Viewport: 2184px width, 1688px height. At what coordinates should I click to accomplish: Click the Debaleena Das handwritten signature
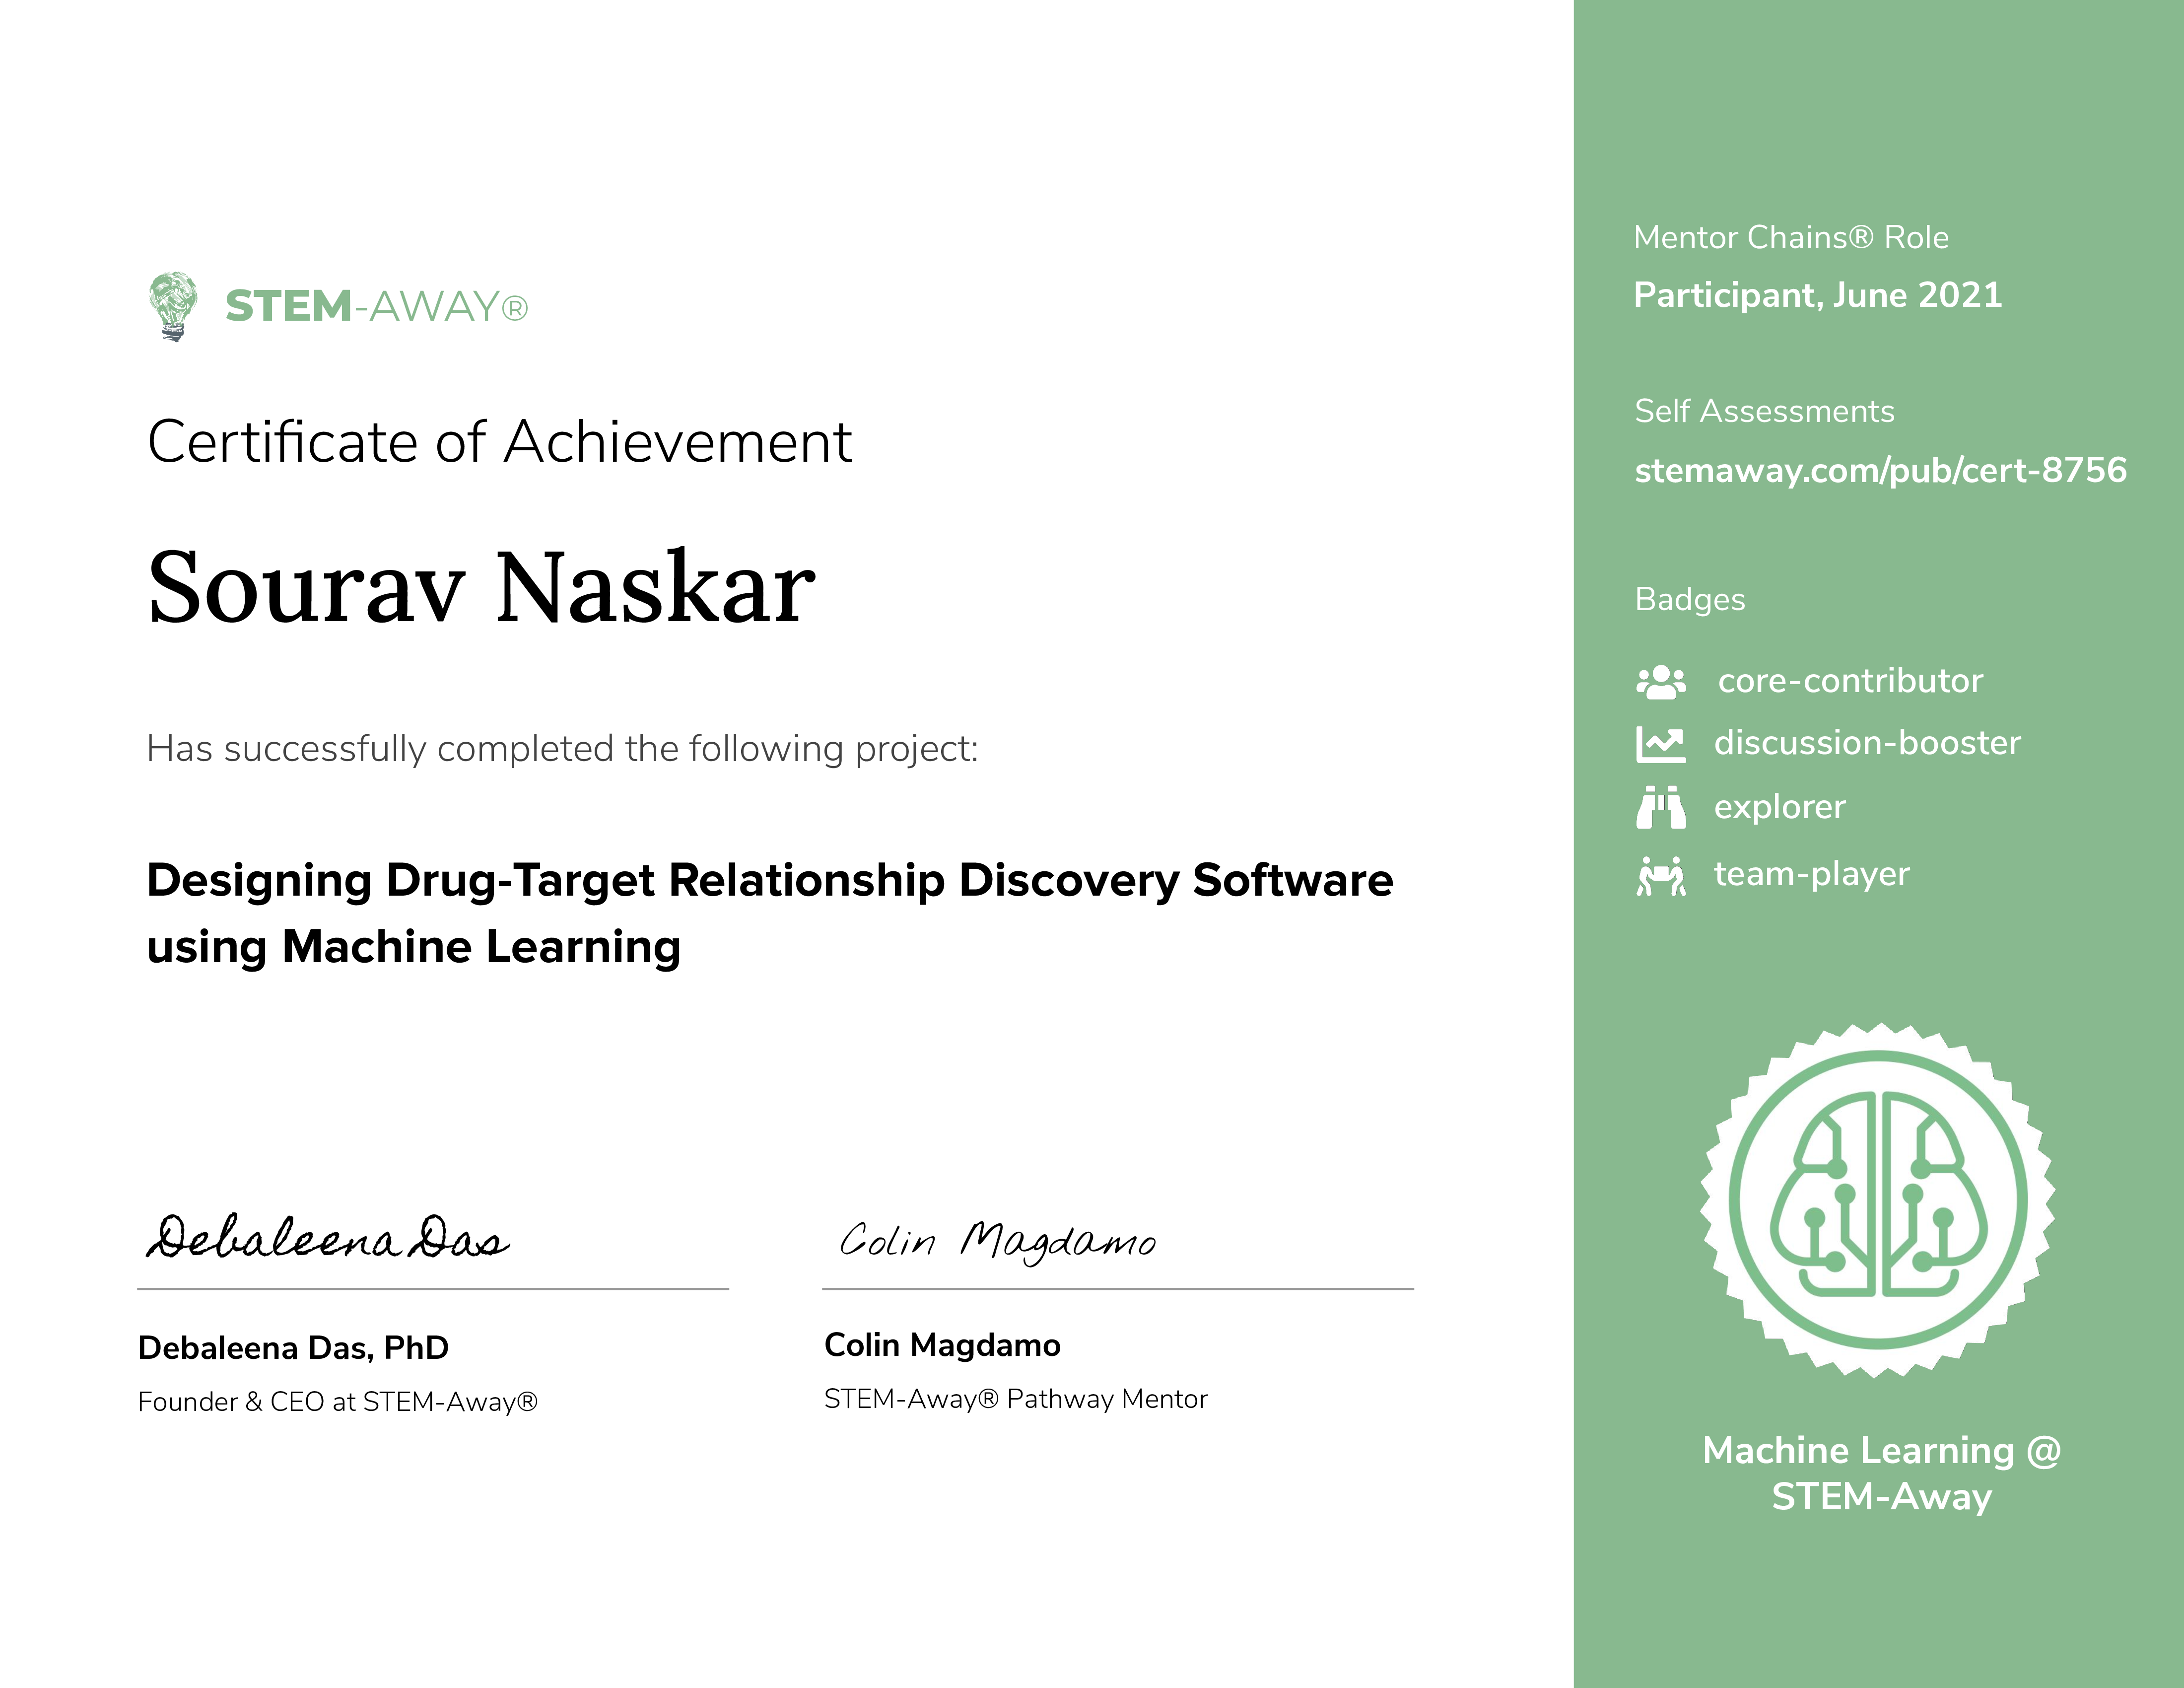[327, 1238]
